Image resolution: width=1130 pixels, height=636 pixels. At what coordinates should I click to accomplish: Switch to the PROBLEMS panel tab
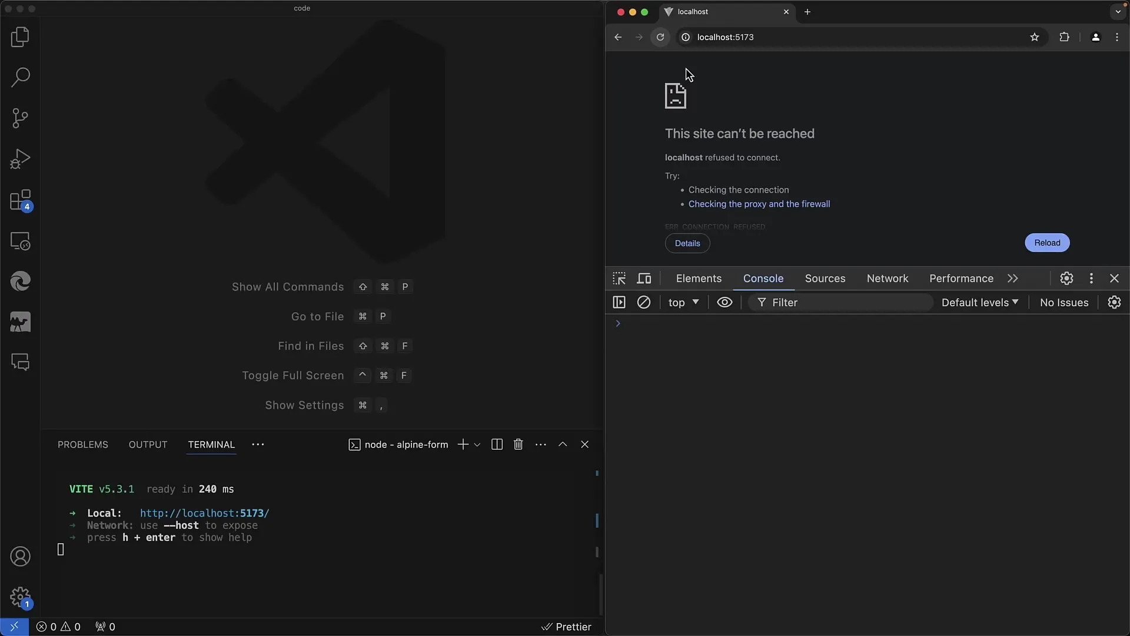(83, 445)
